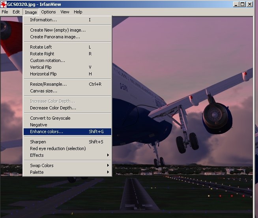Viewport: 258px width, 218px height.
Task: Choose Rotate Left
Action: click(41, 47)
